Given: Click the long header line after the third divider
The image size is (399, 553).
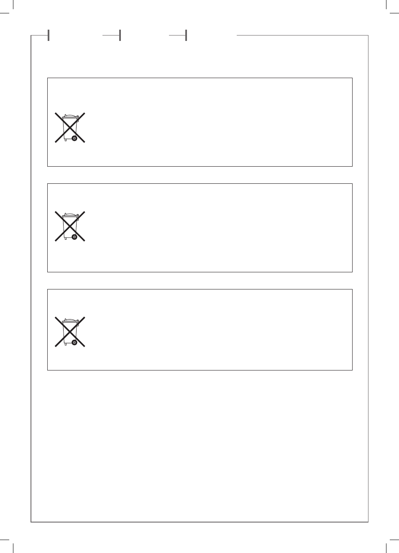Looking at the screenshot, I should [x=302, y=36].
